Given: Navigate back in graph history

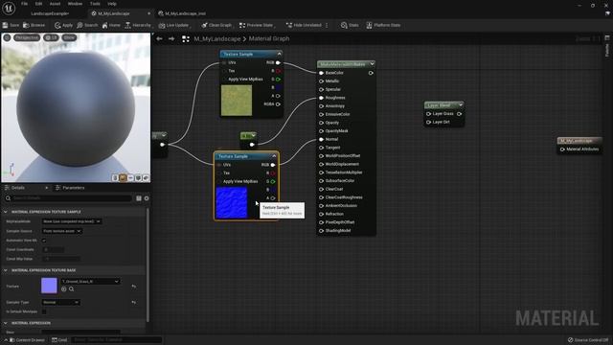Looking at the screenshot, I should (x=159, y=38).
